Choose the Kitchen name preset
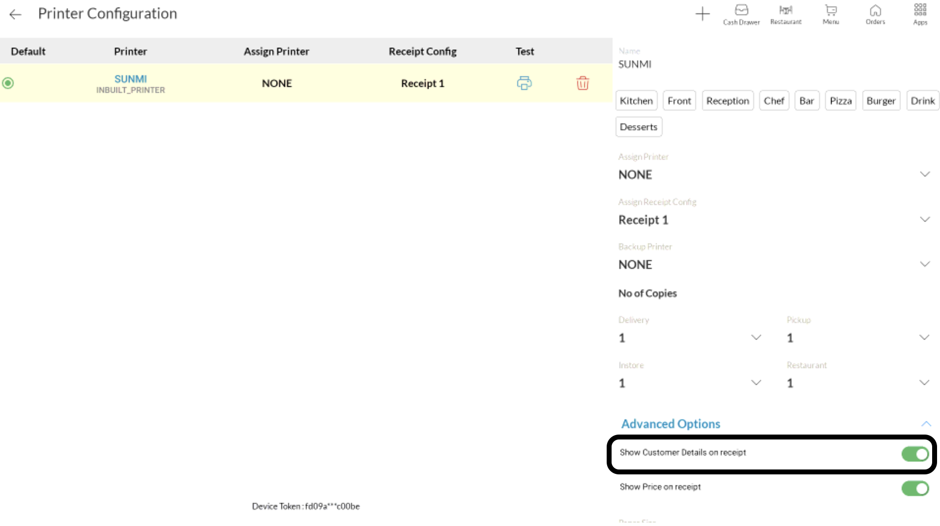The height and width of the screenshot is (526, 940). coord(636,101)
